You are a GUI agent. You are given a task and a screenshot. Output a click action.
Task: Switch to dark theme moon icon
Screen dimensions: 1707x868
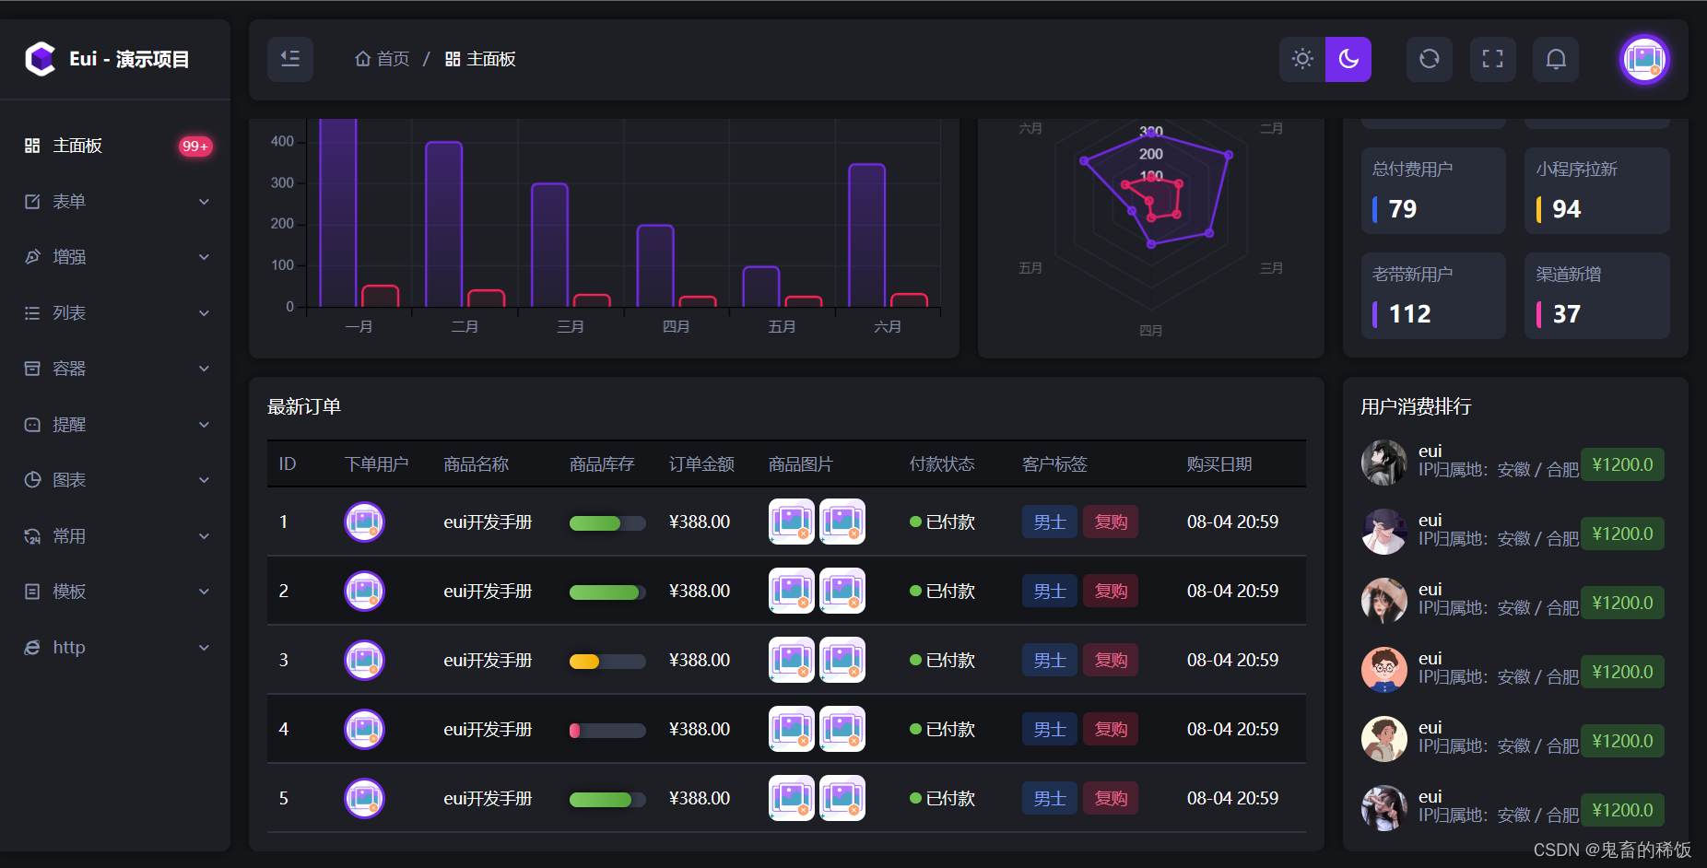click(x=1348, y=59)
